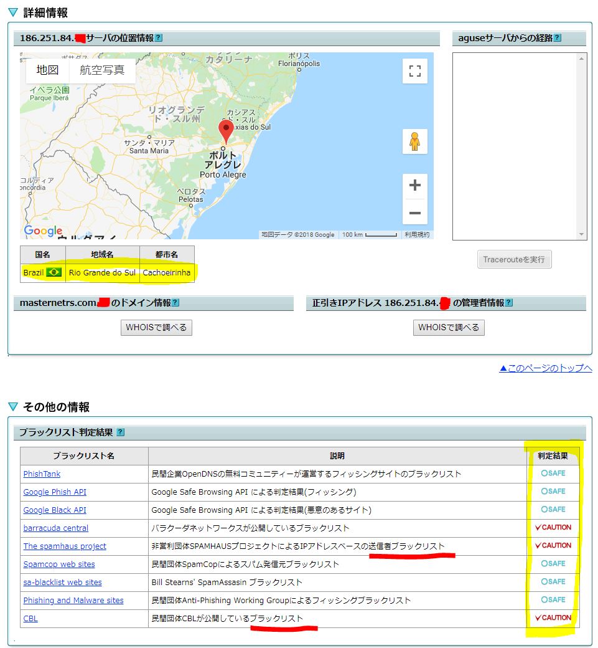Click help icon beside サーバの位置情報

159,38
